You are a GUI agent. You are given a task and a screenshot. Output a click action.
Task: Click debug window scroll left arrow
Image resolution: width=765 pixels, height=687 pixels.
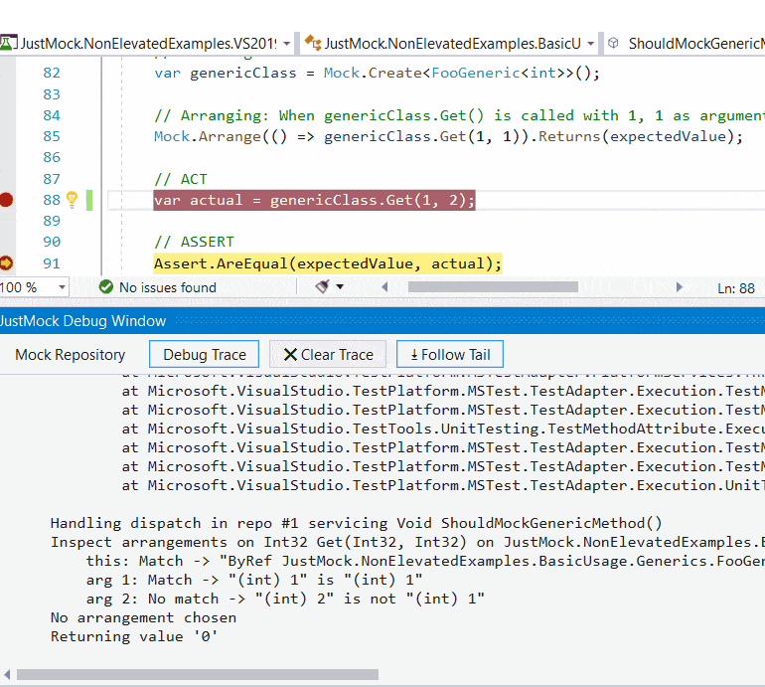(7, 675)
